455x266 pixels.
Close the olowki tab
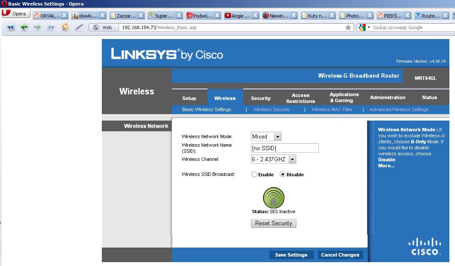[x=103, y=15]
